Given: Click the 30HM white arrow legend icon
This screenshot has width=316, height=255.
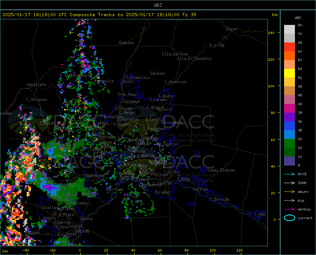Looking at the screenshot, I should click(289, 183).
